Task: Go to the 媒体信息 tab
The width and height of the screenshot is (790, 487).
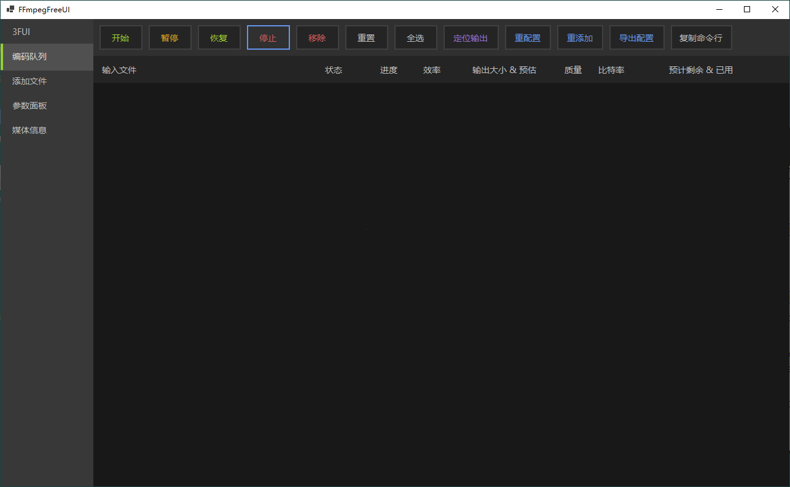Action: (x=29, y=130)
